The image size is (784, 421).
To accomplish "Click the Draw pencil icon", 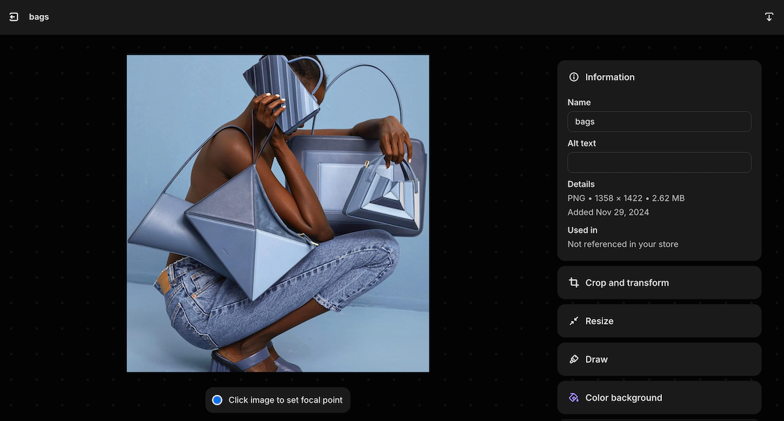I will coord(574,360).
